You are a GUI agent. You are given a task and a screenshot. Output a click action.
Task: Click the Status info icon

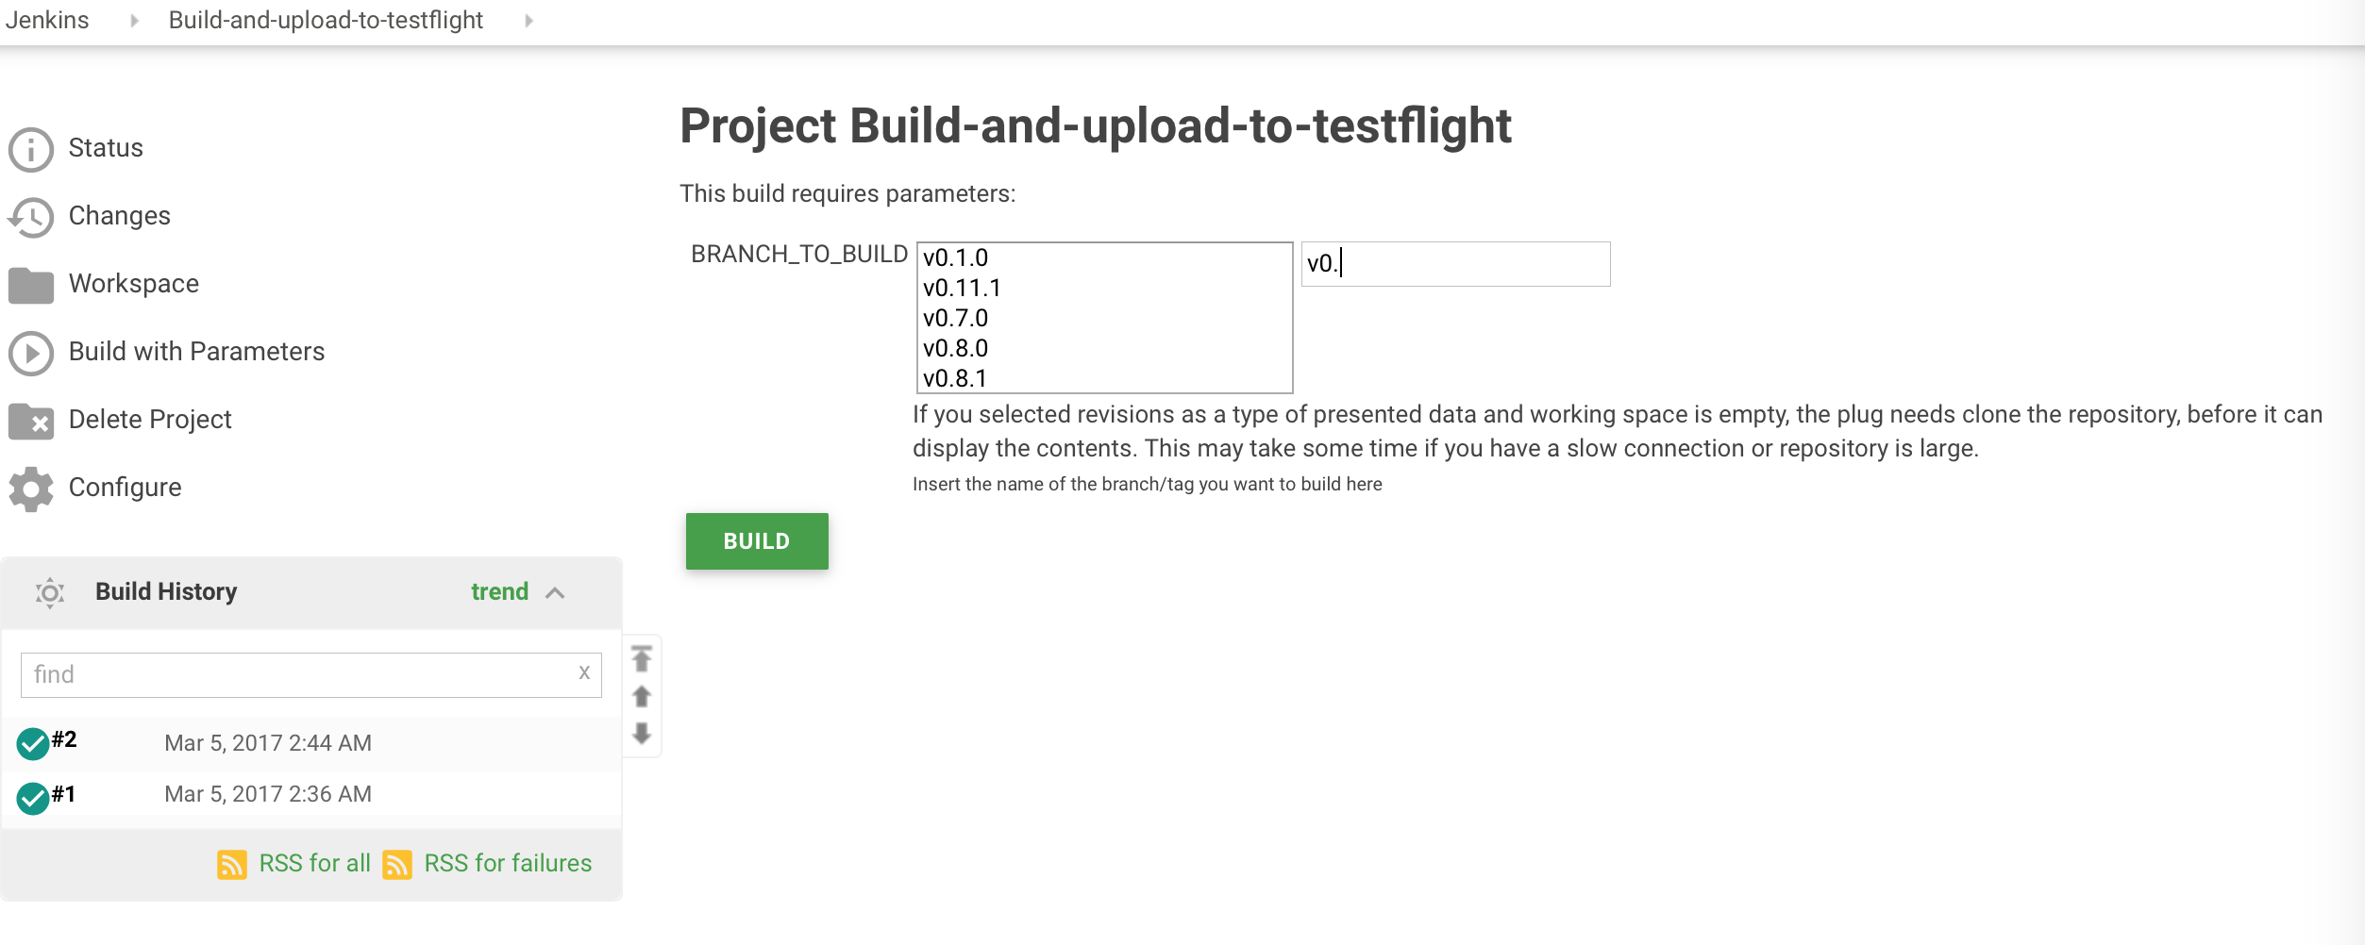coord(31,149)
